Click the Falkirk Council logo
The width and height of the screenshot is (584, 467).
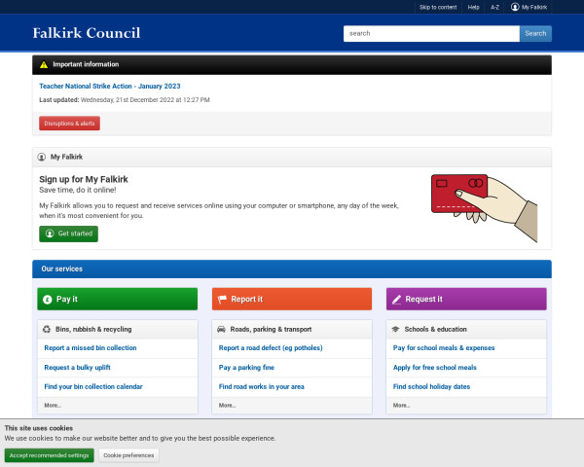(87, 33)
